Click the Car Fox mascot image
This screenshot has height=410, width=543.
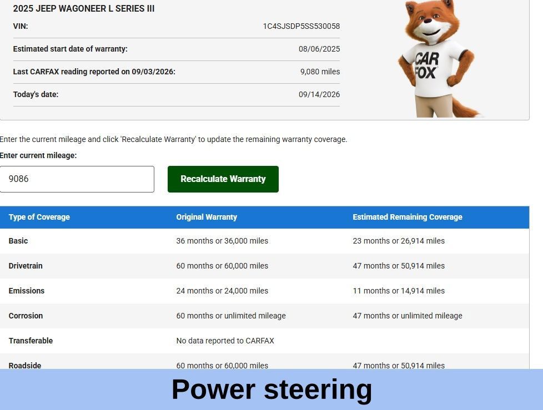(439, 58)
